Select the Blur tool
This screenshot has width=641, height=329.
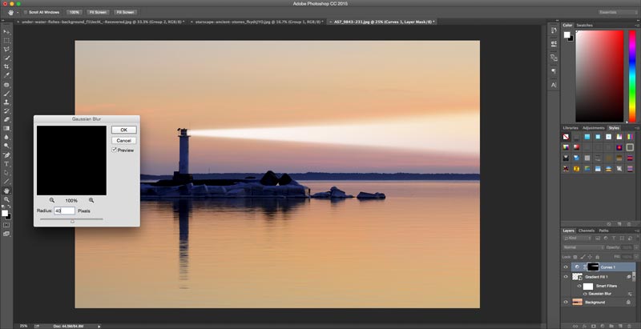click(x=6, y=137)
